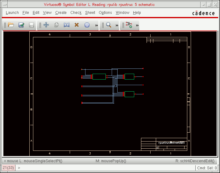Open the Options menu

click(x=105, y=13)
